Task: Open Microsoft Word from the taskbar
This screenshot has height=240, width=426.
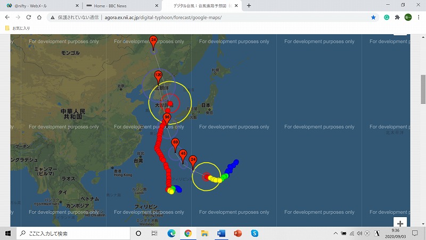Action: (221, 234)
